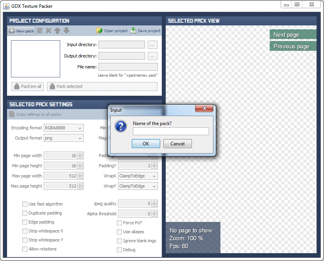This screenshot has width=324, height=261.
Task: Check Allow rotations
Action: pyautogui.click(x=24, y=249)
